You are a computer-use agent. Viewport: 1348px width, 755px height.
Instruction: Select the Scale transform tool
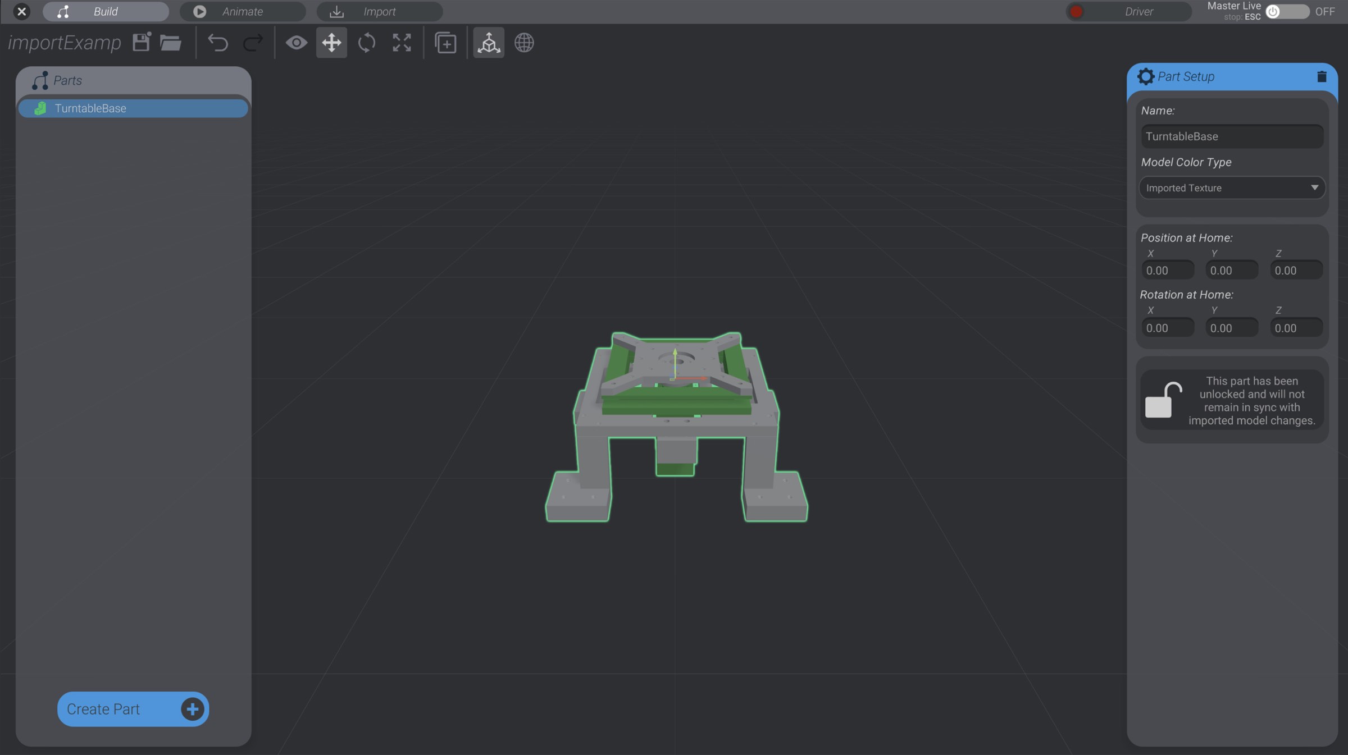[x=401, y=43]
